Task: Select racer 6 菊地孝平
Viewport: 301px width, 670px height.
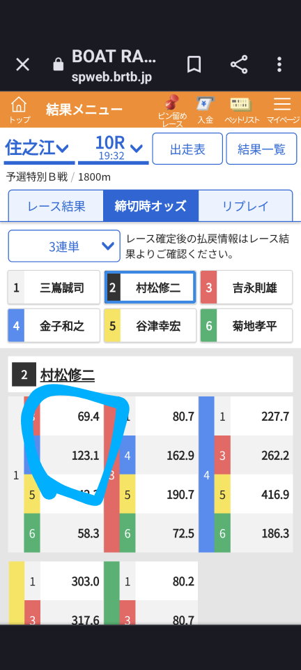Action: [x=247, y=327]
